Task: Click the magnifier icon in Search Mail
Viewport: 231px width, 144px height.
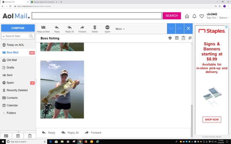Action: coord(31,36)
